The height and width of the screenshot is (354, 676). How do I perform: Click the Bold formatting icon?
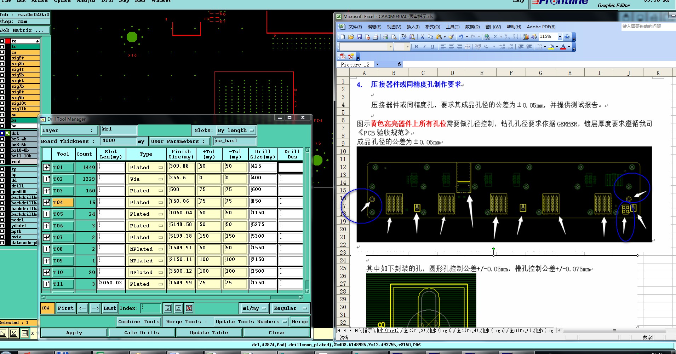[x=416, y=47]
